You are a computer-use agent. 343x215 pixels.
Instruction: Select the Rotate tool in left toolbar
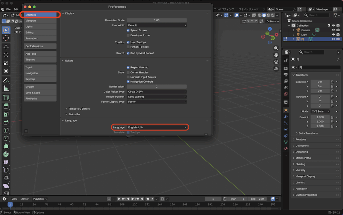tap(6, 55)
